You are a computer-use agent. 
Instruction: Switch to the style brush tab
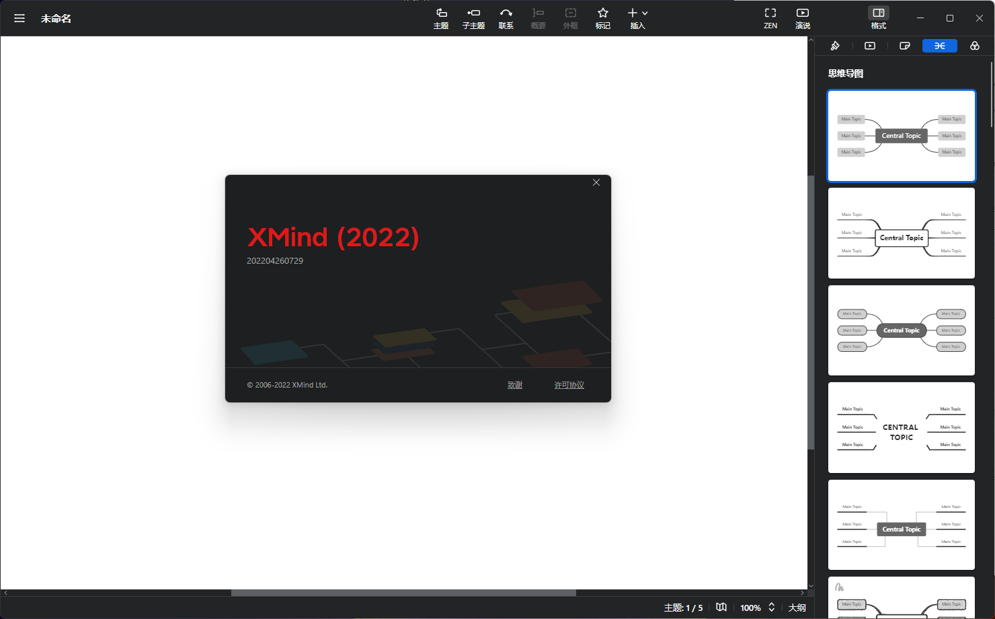835,46
